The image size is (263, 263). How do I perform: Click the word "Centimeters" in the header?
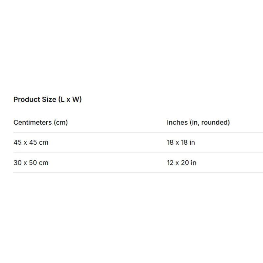coord(32,123)
